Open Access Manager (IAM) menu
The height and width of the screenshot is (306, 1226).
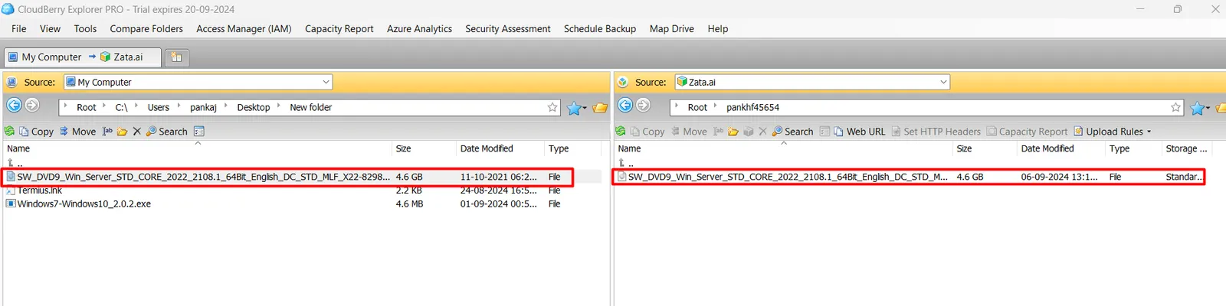pos(244,28)
